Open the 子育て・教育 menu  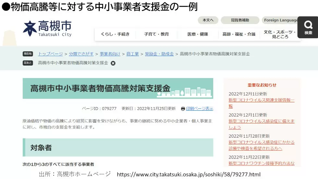point(156,34)
